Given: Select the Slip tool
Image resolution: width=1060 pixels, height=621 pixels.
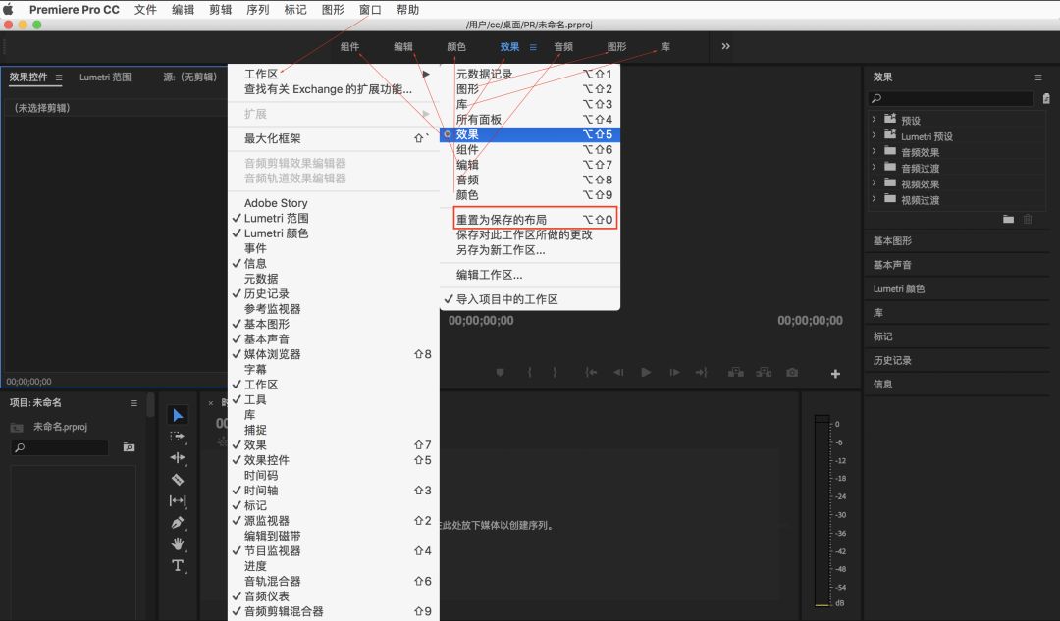Looking at the screenshot, I should coord(177,500).
